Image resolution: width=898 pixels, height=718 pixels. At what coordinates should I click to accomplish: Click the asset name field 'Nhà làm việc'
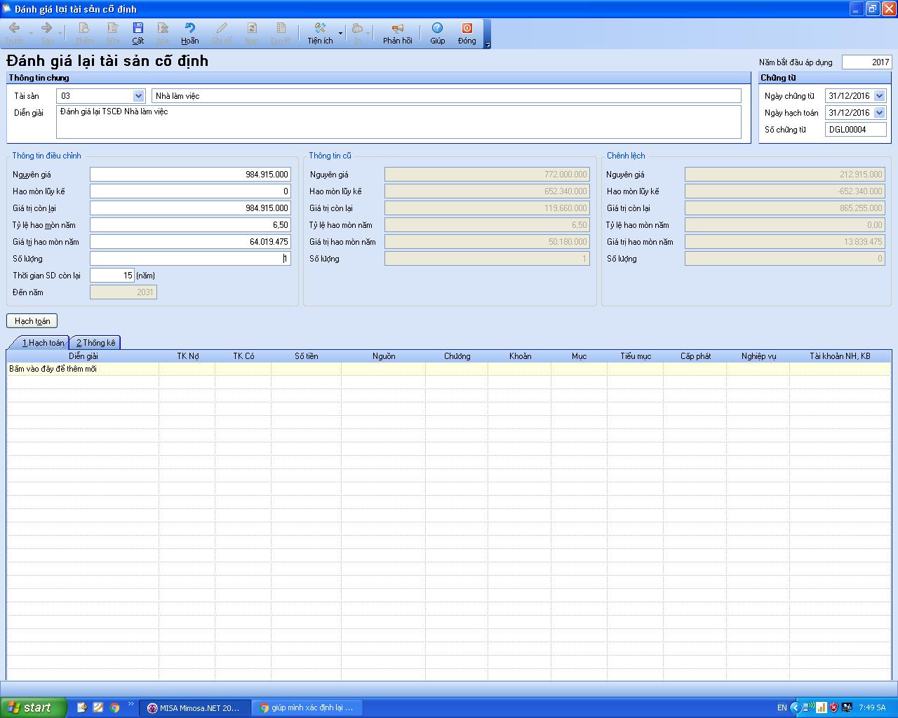(446, 96)
